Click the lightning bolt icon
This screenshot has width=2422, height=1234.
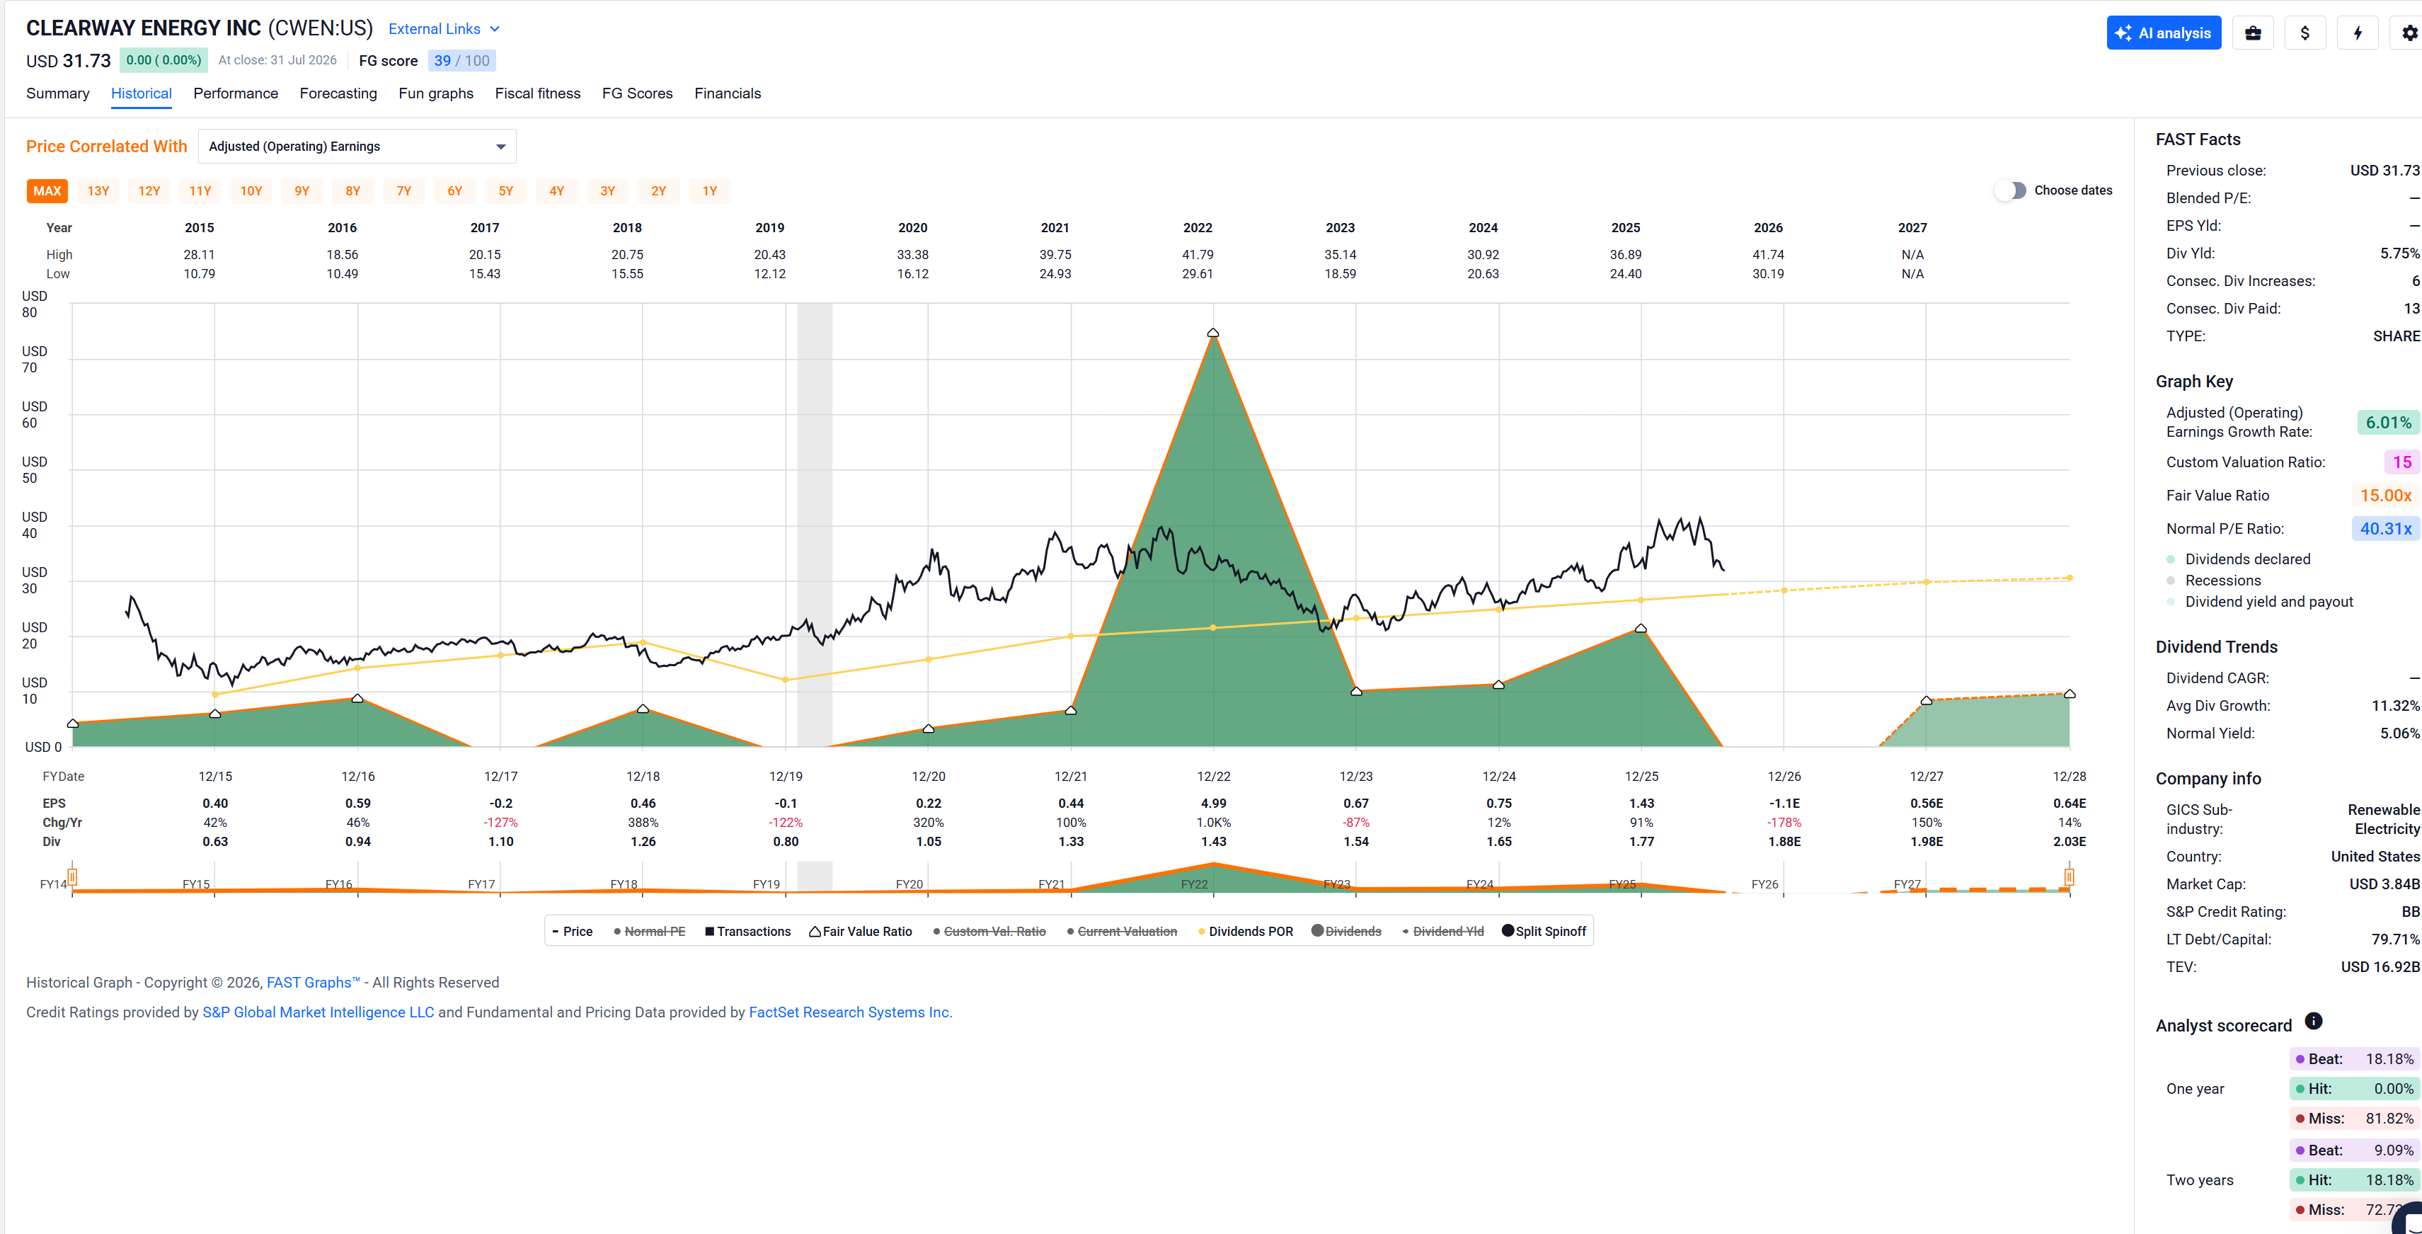2357,33
